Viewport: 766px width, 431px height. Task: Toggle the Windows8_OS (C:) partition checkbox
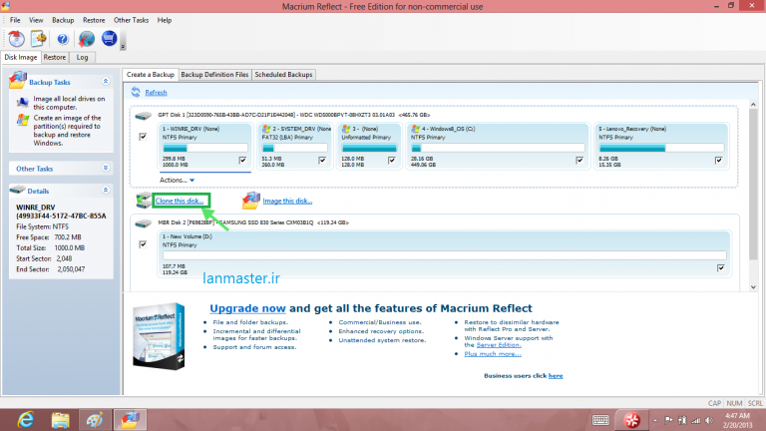point(579,161)
